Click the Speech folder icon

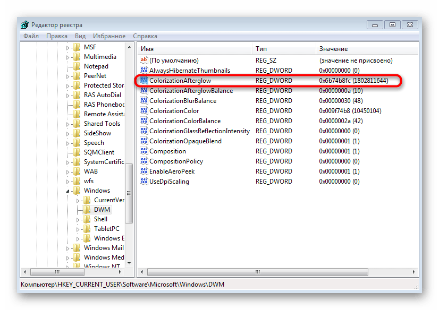click(77, 143)
